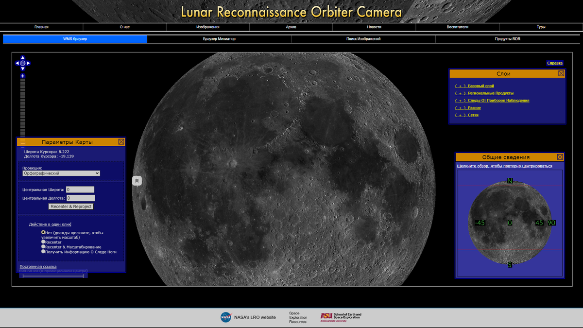Expand the Разное layer group
The width and height of the screenshot is (583, 328).
click(468, 108)
